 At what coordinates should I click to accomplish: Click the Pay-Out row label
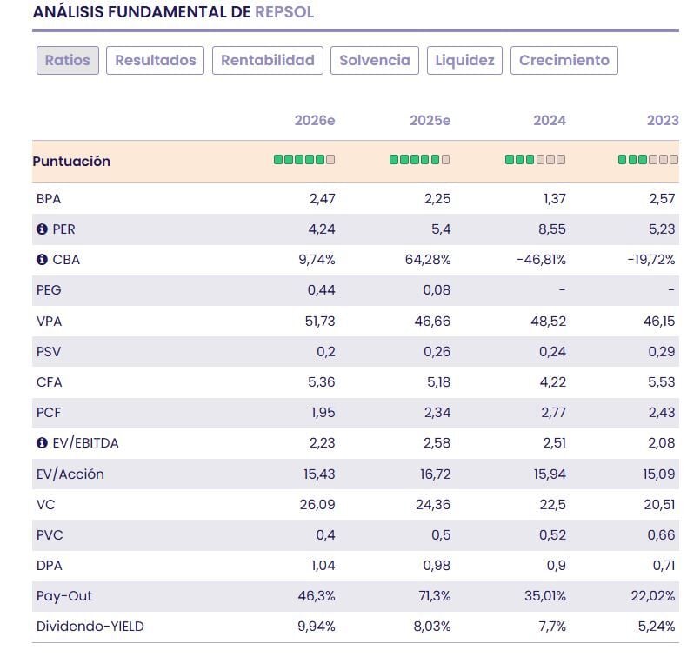(63, 596)
